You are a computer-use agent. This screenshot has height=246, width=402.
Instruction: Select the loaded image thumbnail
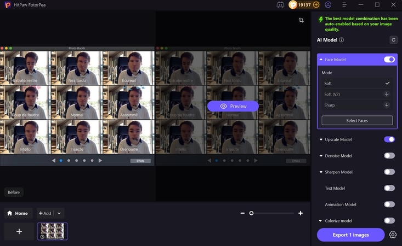tap(53, 231)
